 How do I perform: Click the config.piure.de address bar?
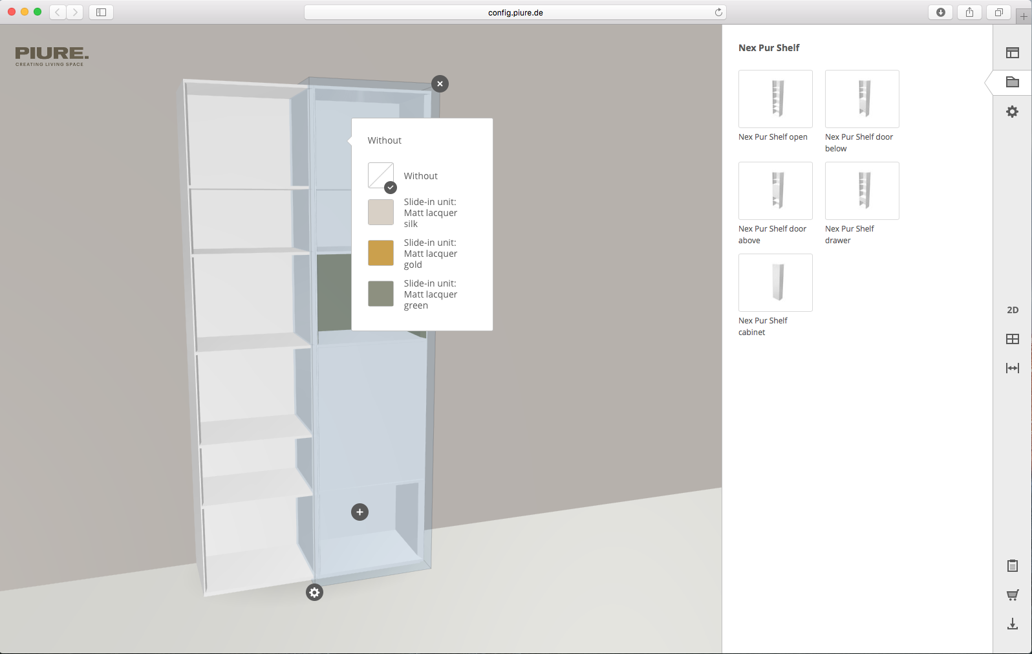point(515,12)
